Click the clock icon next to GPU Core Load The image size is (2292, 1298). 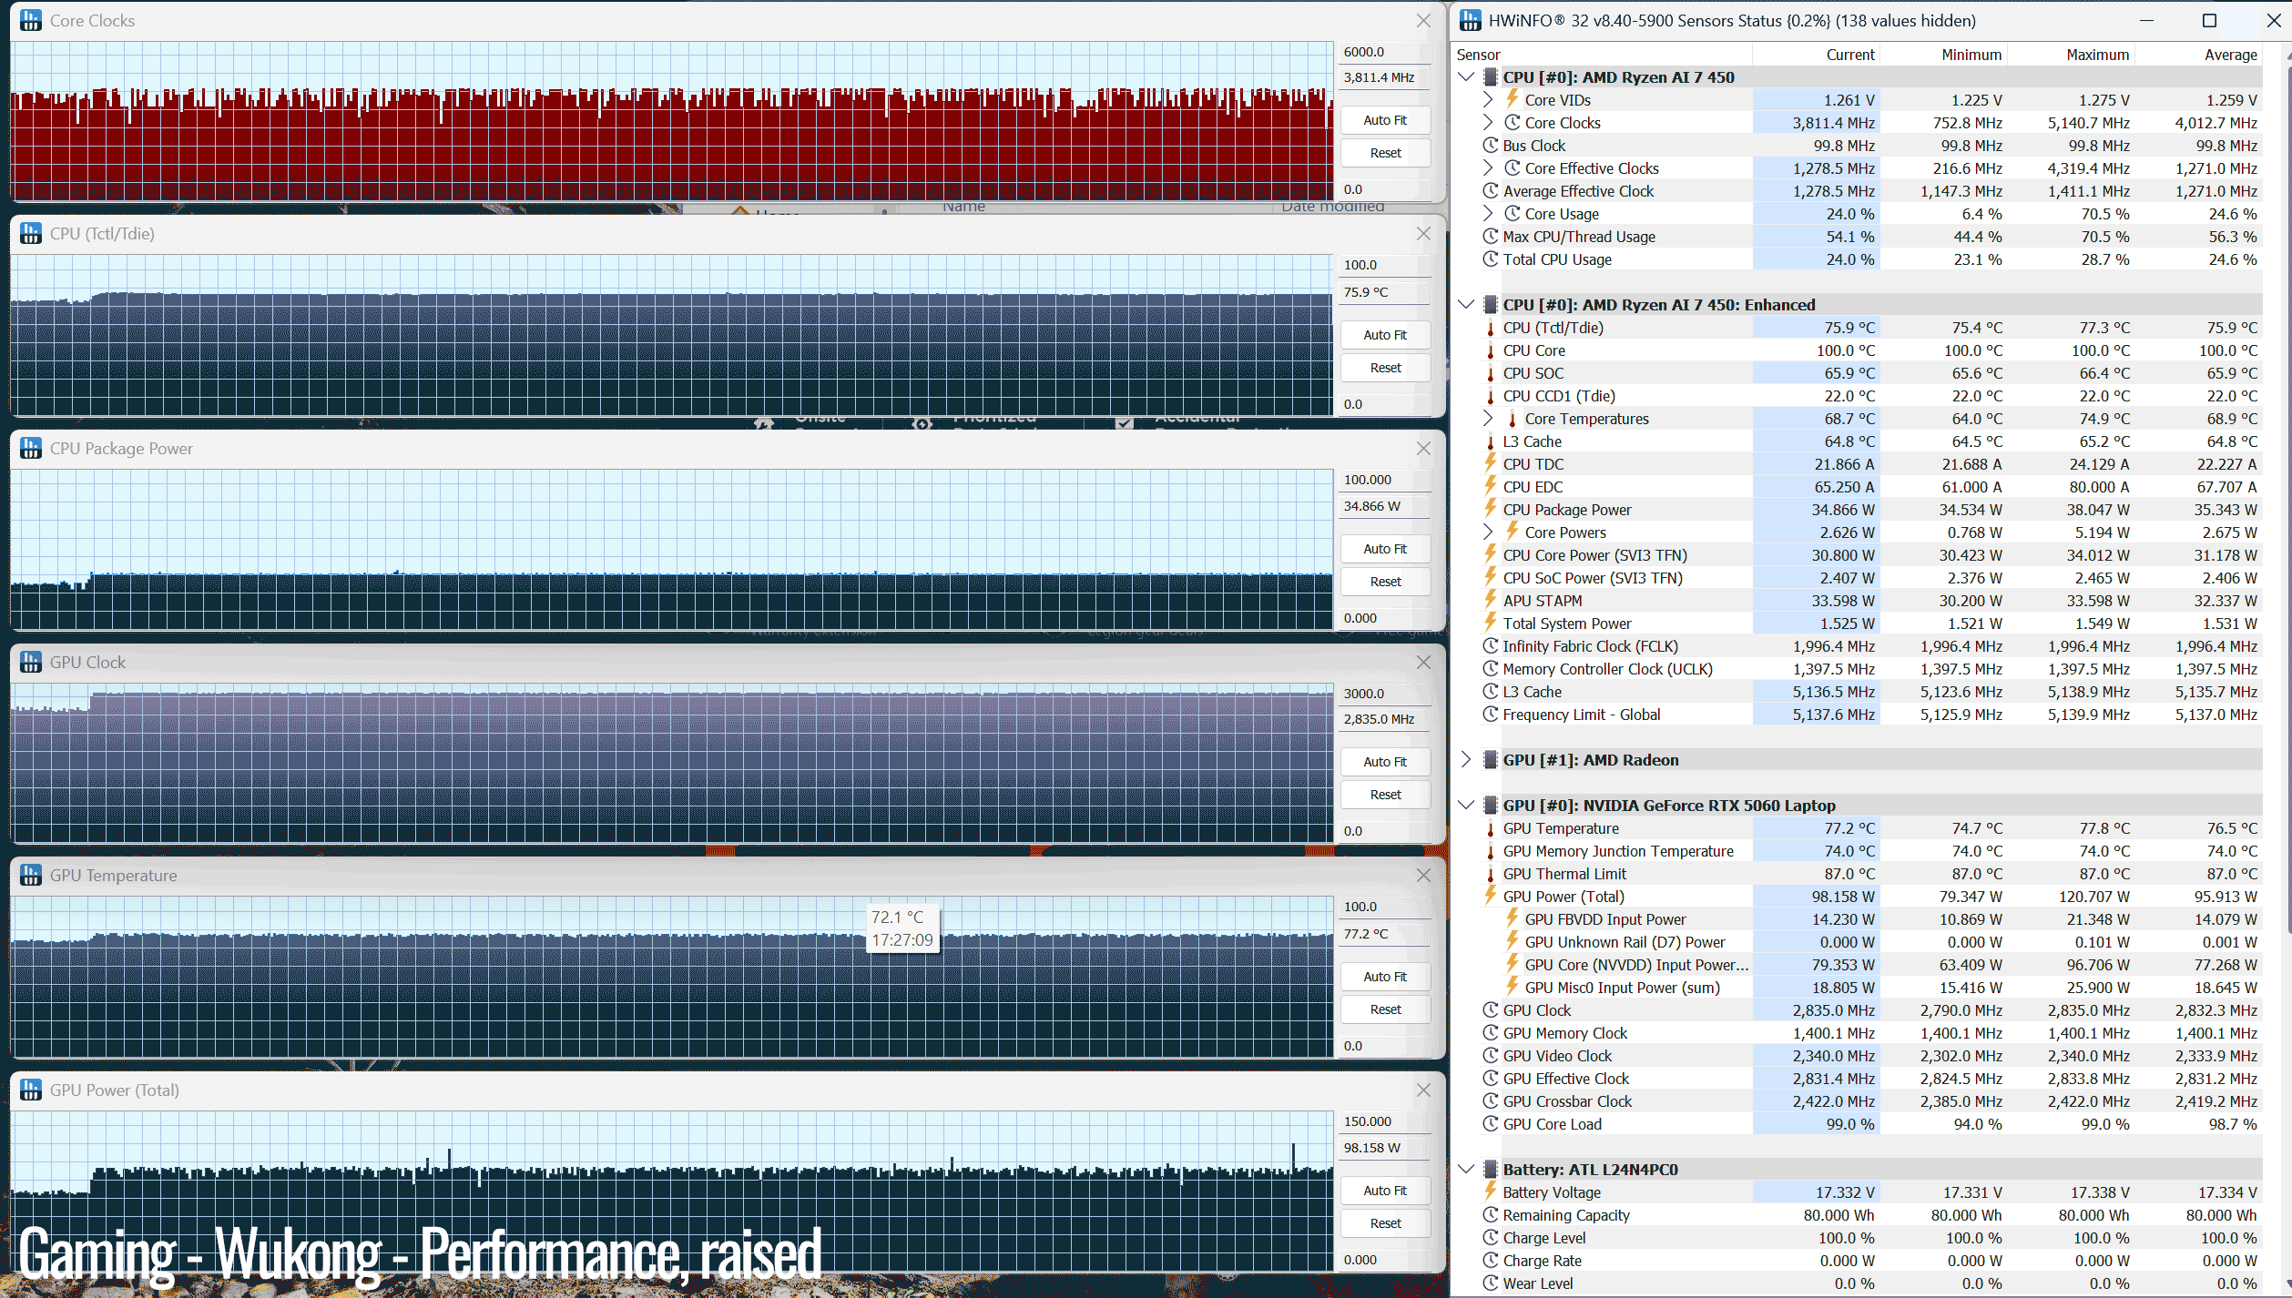coord(1490,1124)
